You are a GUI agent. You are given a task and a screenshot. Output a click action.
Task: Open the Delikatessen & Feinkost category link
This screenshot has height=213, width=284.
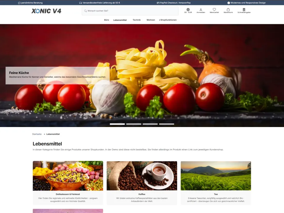(68, 194)
